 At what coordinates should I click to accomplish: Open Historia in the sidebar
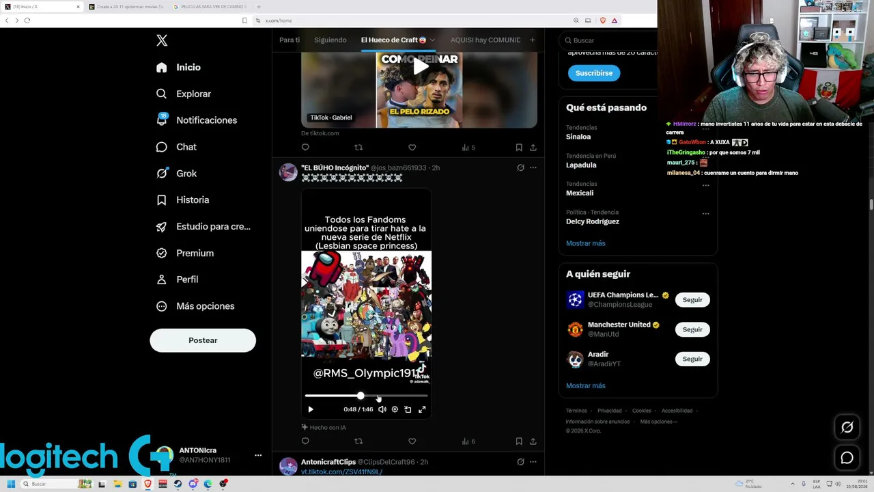coord(182,200)
